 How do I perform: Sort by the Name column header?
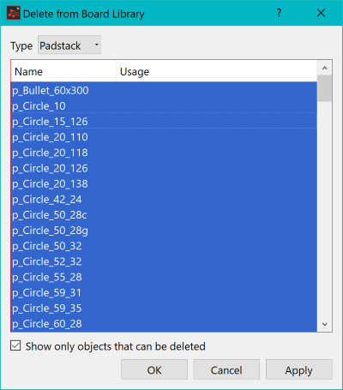point(63,71)
